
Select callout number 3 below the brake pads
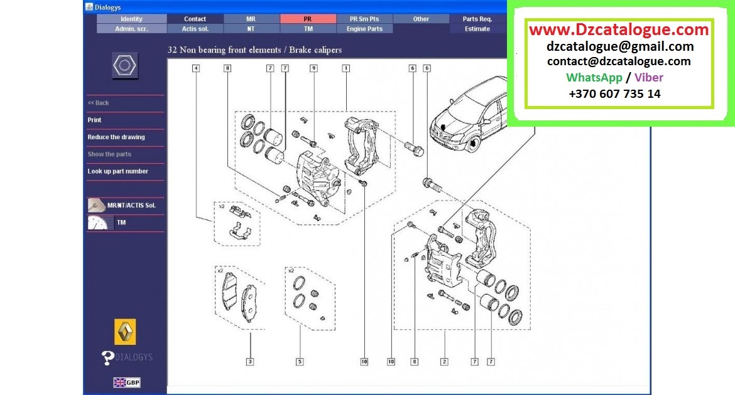pyautogui.click(x=250, y=362)
